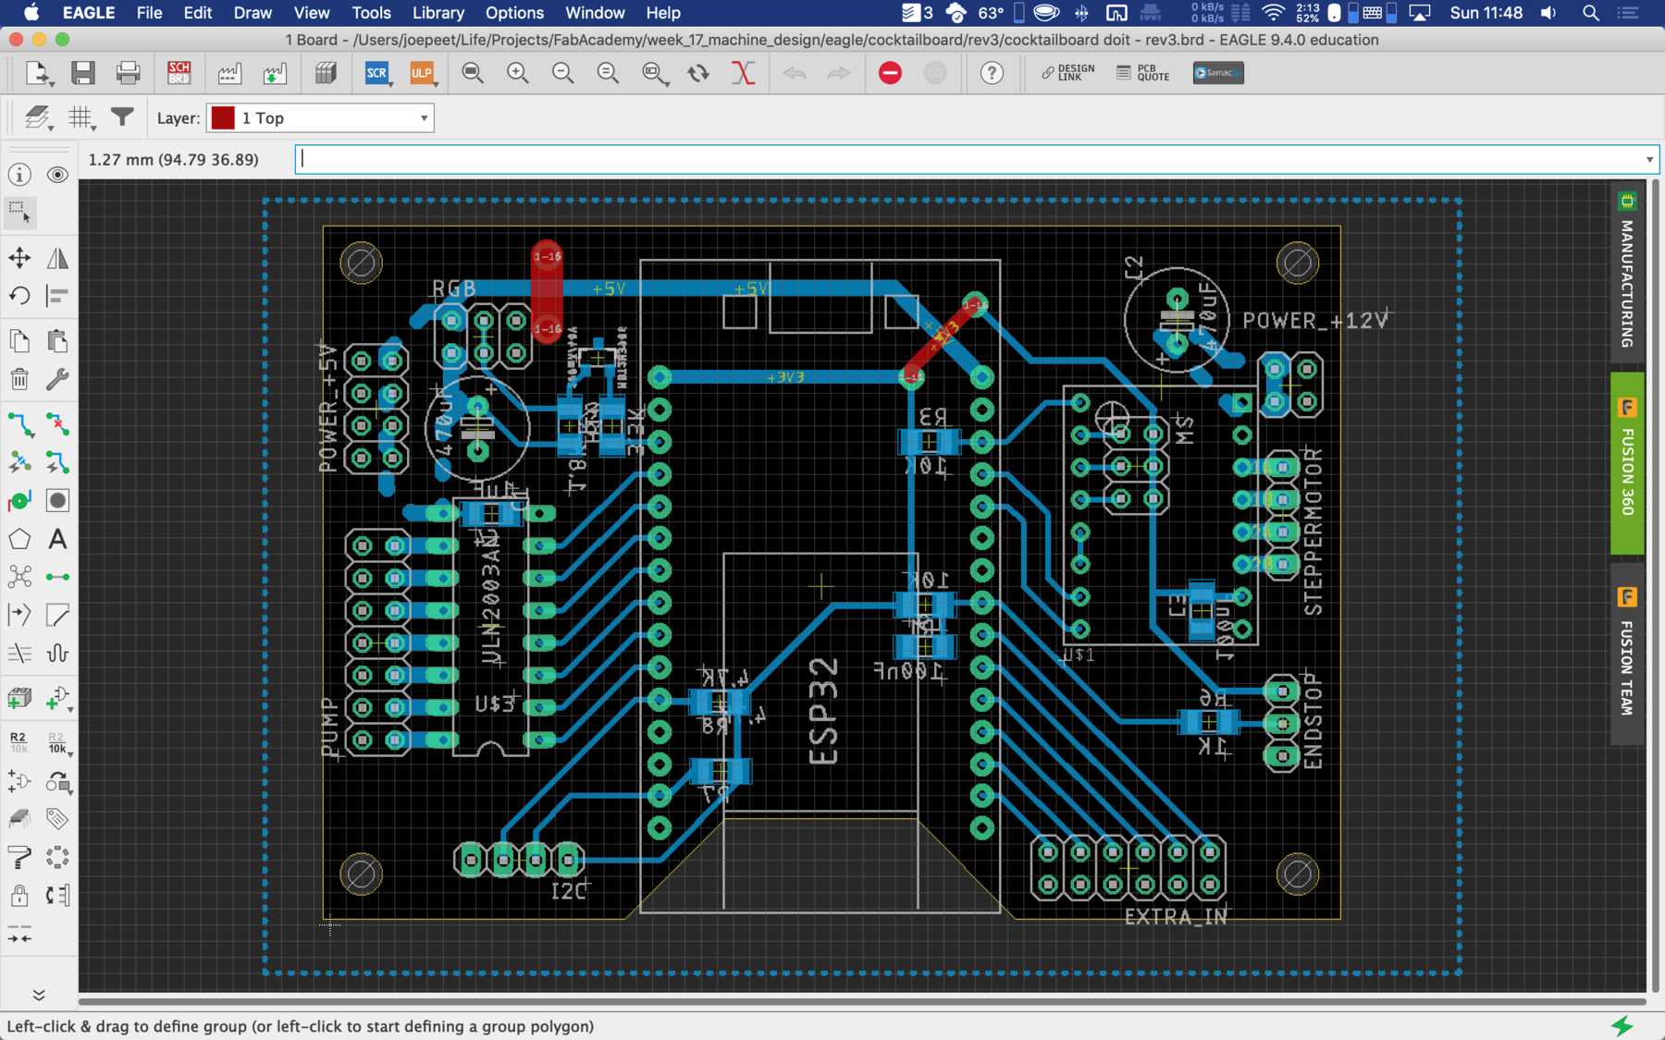Select the tag attribute tool icon

click(x=57, y=819)
